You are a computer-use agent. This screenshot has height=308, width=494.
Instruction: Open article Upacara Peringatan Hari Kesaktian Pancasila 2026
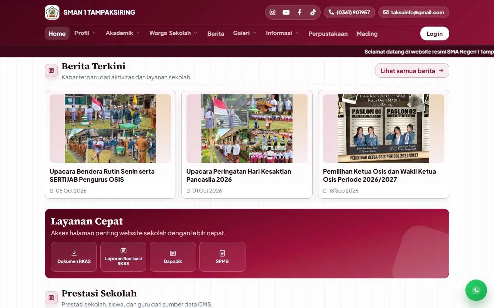point(239,175)
